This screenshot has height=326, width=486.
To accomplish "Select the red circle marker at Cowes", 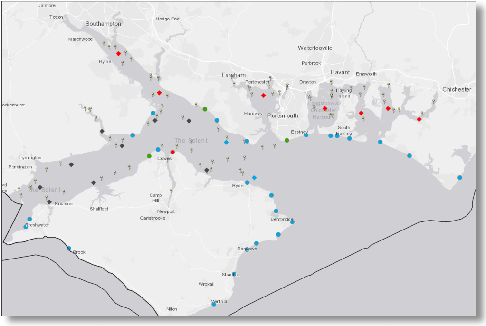I will (172, 152).
